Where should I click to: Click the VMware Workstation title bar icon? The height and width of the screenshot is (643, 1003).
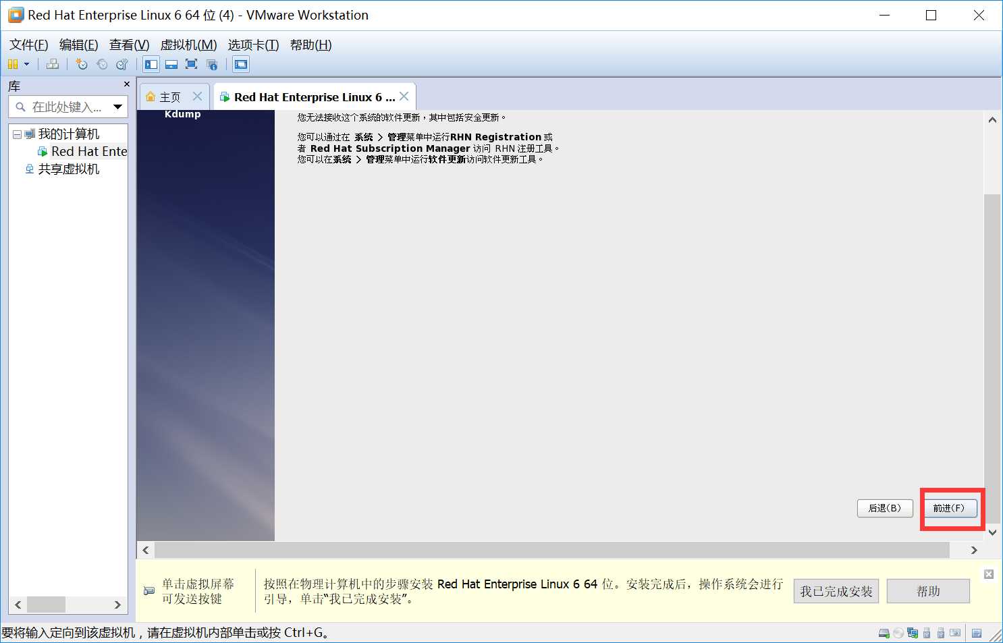point(16,15)
